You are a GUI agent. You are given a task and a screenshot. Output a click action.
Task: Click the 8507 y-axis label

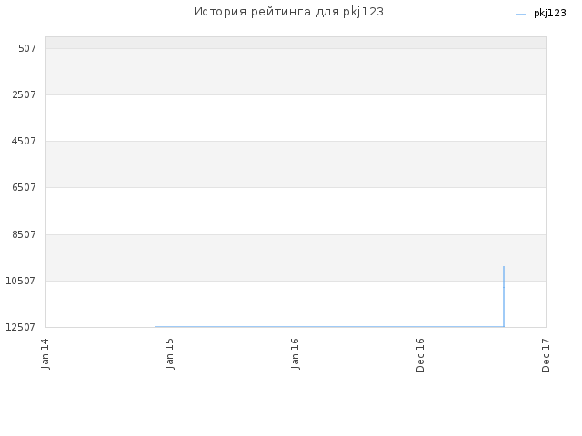click(x=24, y=233)
